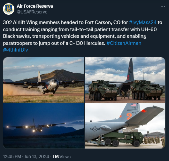Open the Air Force Reserve profile avatar

pos(9,9)
